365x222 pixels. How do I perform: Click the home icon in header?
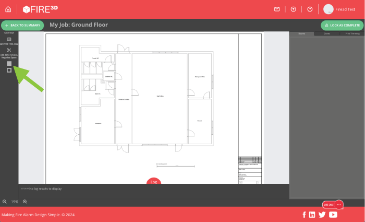[x=8, y=9]
